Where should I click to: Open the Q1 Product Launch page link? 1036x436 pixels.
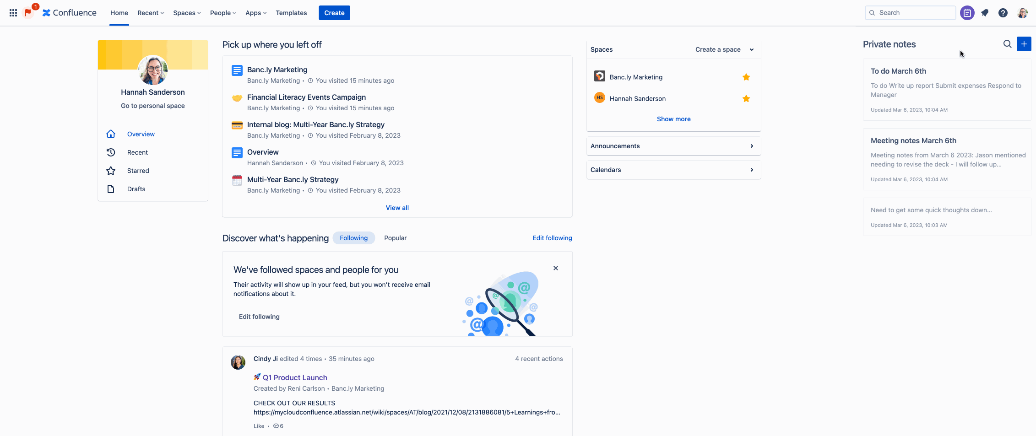coord(295,377)
